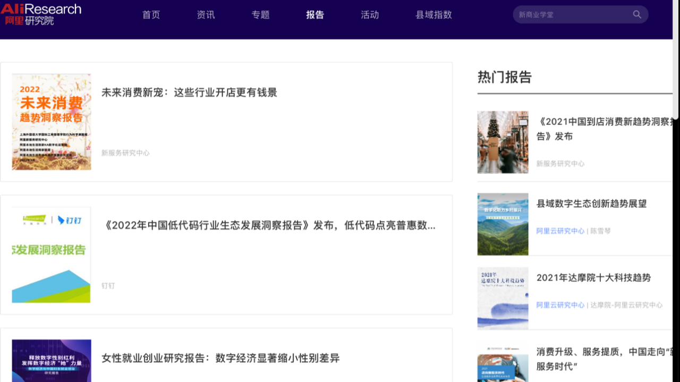Screen dimensions: 680x382
Task: Open the Christmas mall thumbnail in 热门报告
Action: click(503, 142)
